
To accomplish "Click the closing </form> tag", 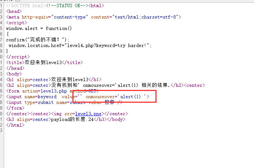I will click(x=15, y=108).
